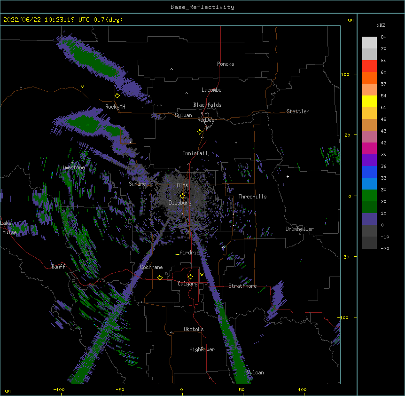Click the Calgary city label
Viewport: 405px width, 396px height.
(188, 284)
